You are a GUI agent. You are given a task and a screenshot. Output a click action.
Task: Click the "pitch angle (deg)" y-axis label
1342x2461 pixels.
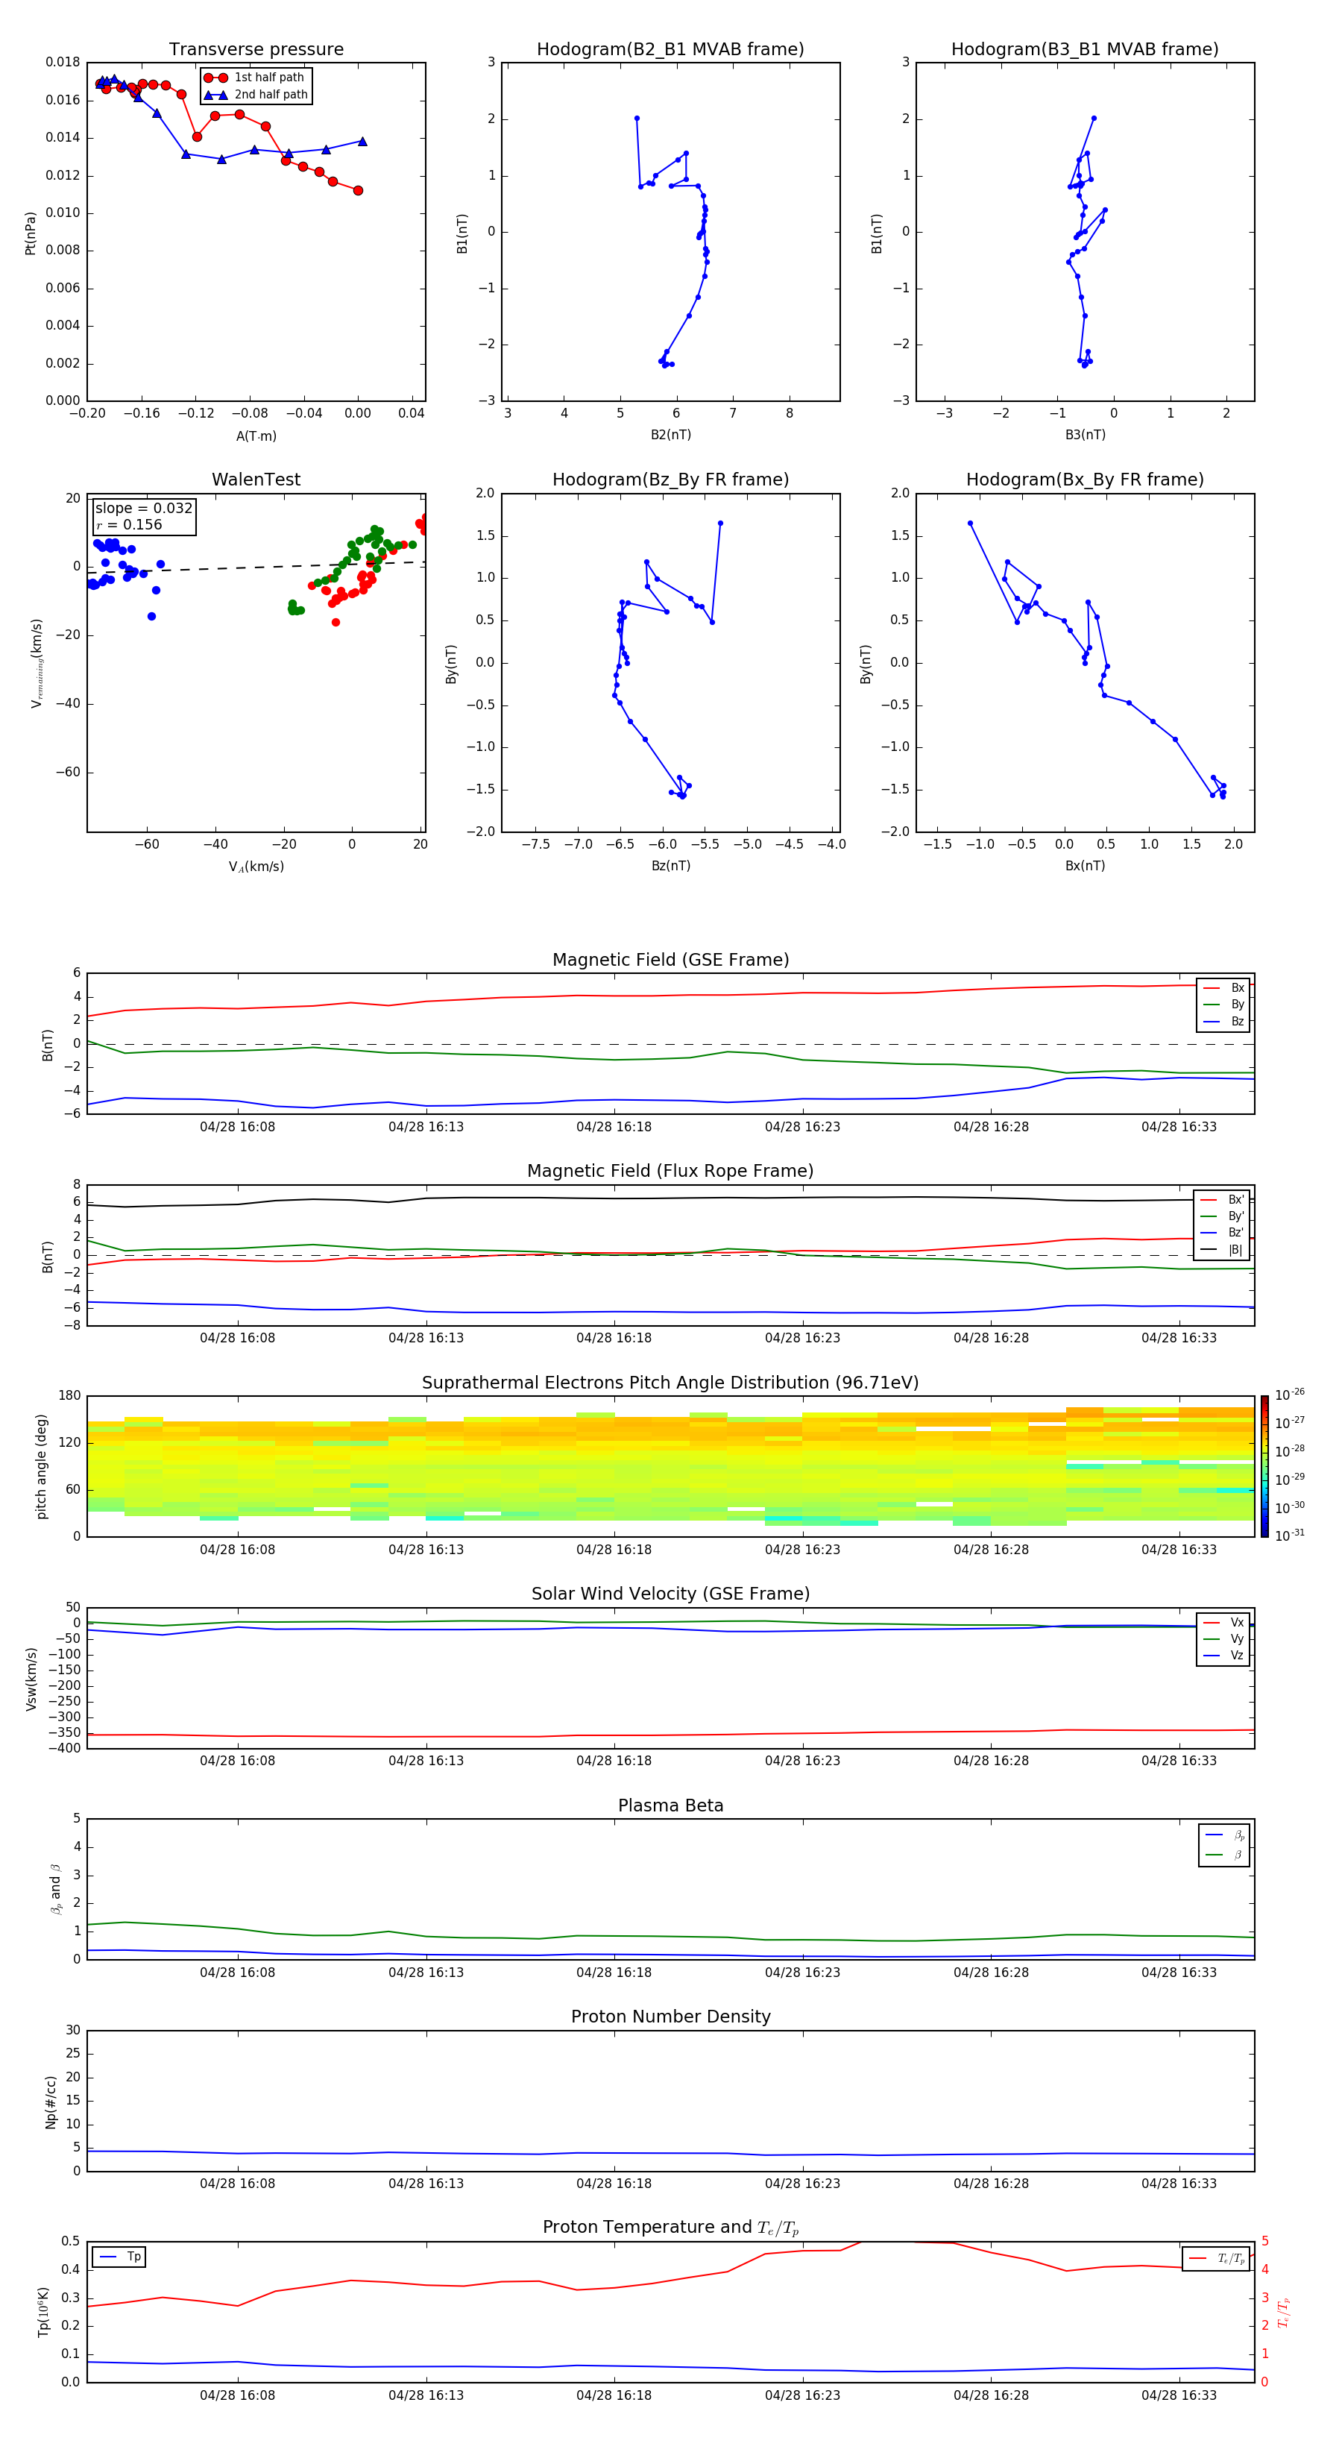(x=41, y=1466)
